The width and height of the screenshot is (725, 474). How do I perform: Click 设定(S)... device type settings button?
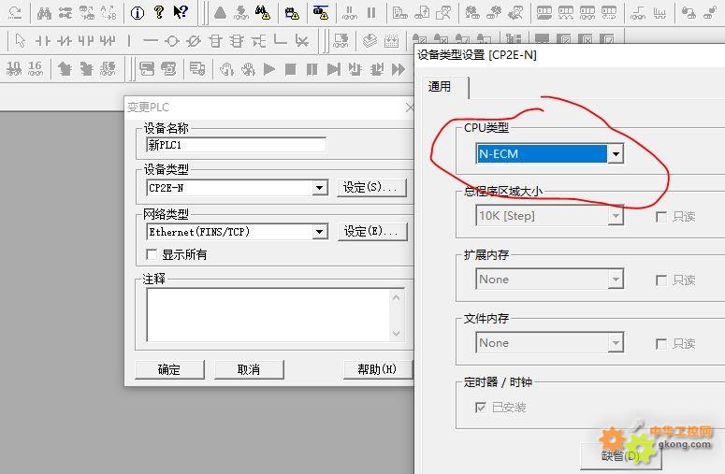371,188
